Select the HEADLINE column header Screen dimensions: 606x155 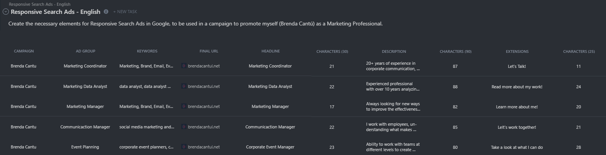coord(271,51)
